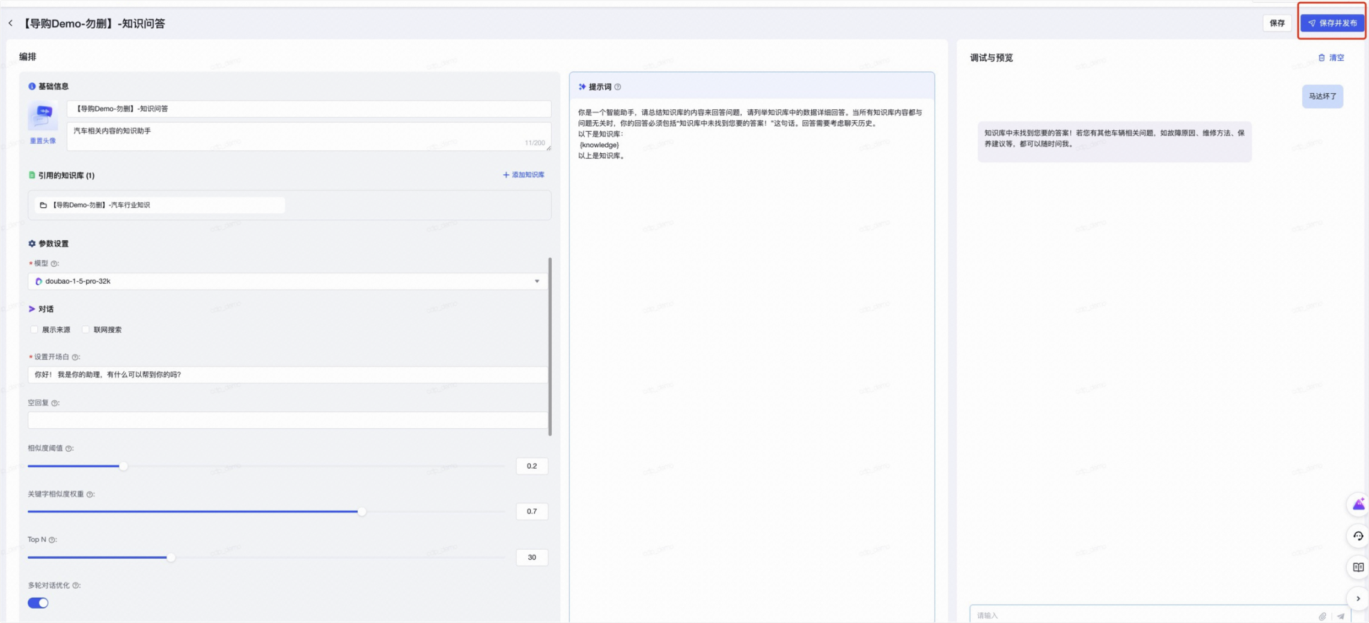
Task: Click the assistant avatar image
Action: pos(43,115)
